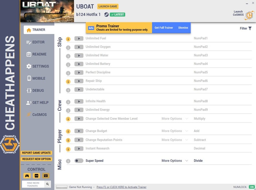Viewport: 256px width, 190px height.
Task: Click the info icon beside Undetectable
Action: coord(68,90)
